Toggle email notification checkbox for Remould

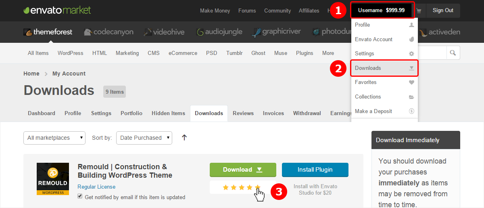[80, 196]
